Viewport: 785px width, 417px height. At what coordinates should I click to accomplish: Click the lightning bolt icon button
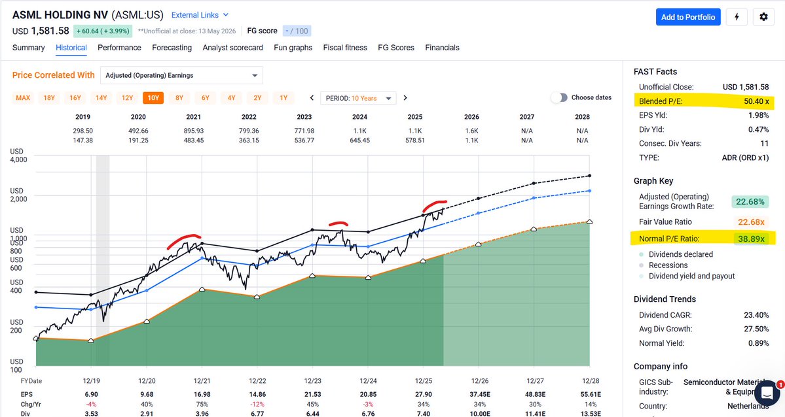click(x=737, y=17)
